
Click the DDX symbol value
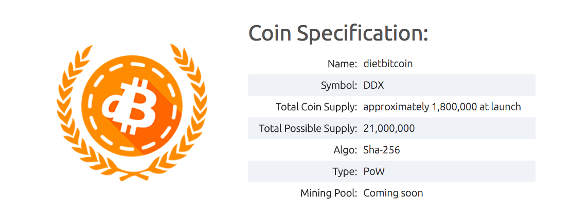click(373, 86)
